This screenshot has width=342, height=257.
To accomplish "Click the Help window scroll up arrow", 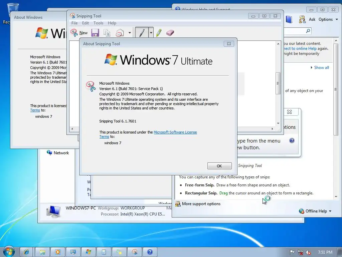I will (x=336, y=40).
